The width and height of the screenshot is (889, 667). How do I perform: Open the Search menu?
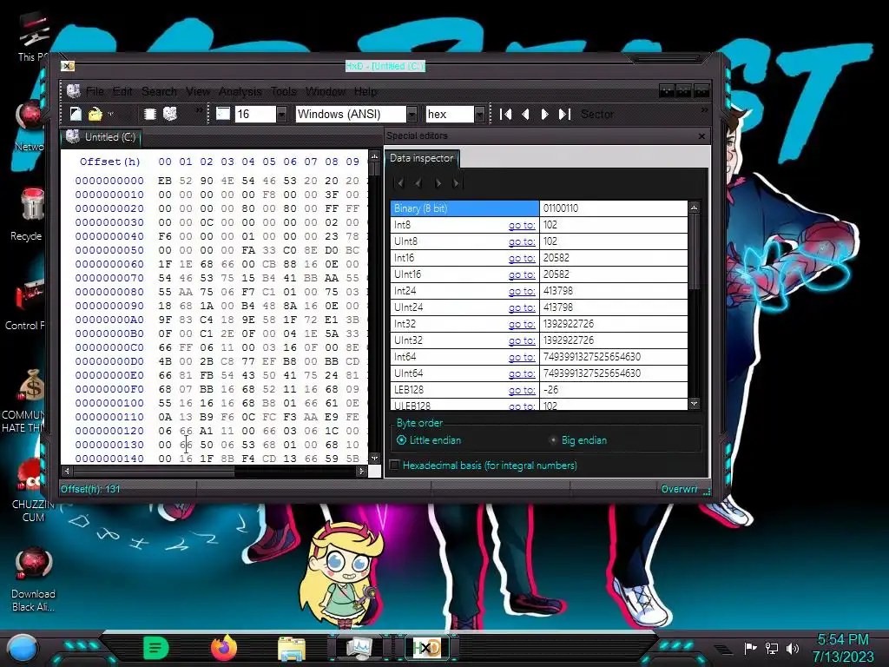(160, 91)
